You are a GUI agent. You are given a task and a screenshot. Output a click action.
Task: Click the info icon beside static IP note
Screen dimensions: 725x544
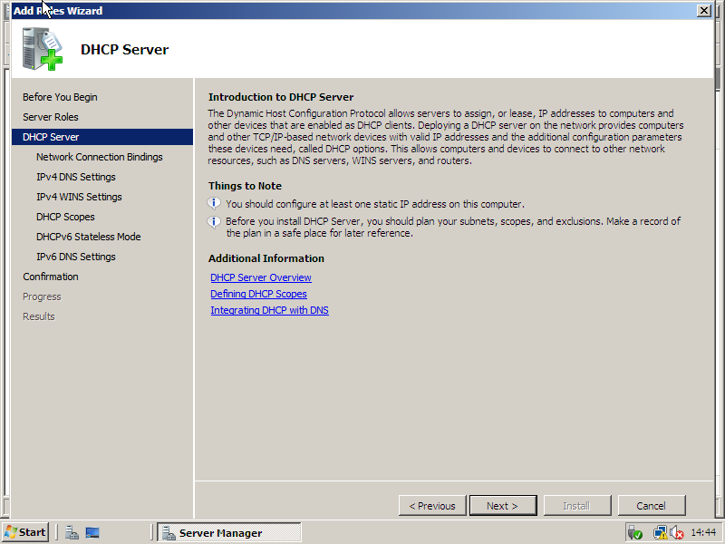click(x=215, y=204)
